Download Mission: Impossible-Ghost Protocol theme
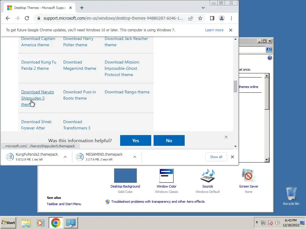The height and width of the screenshot is (229, 306). coord(122,68)
